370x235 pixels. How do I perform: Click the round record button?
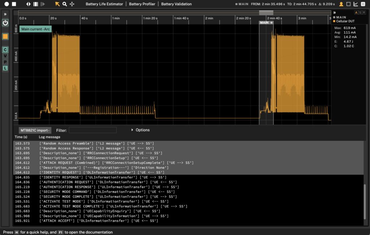point(7,4)
